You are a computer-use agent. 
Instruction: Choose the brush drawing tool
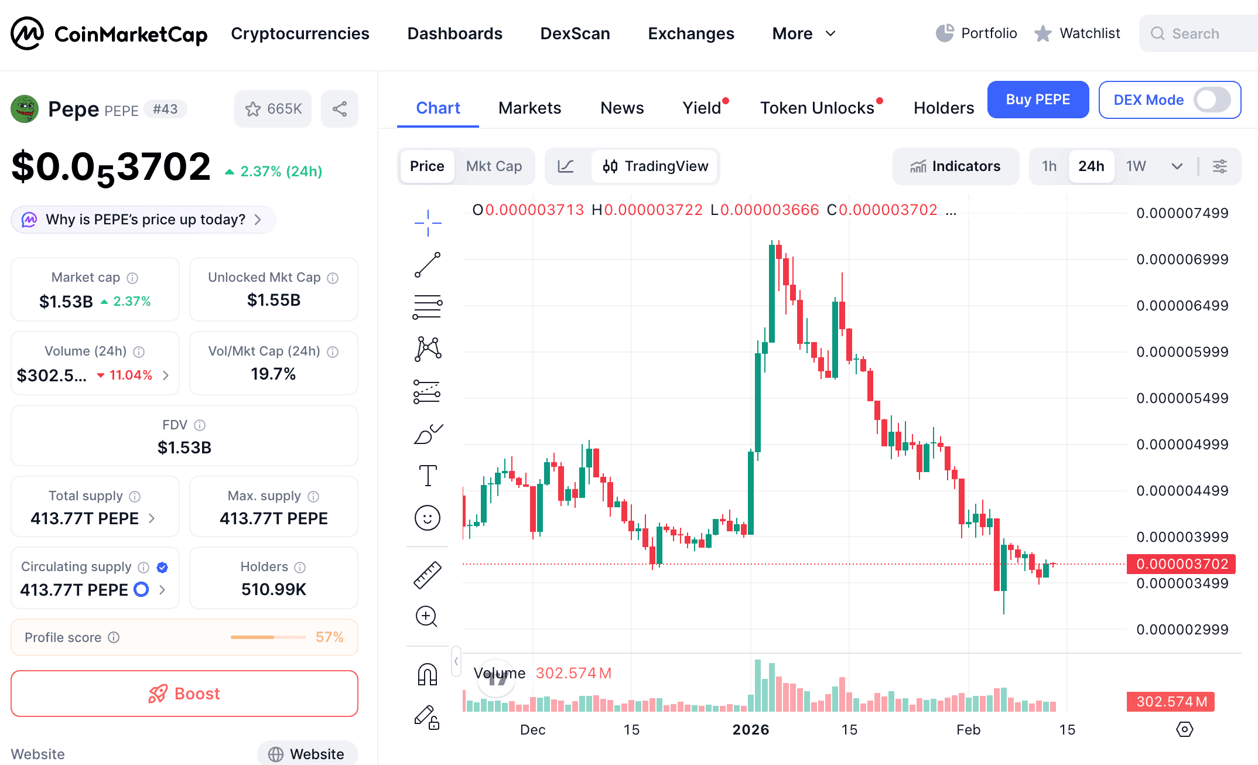(428, 434)
